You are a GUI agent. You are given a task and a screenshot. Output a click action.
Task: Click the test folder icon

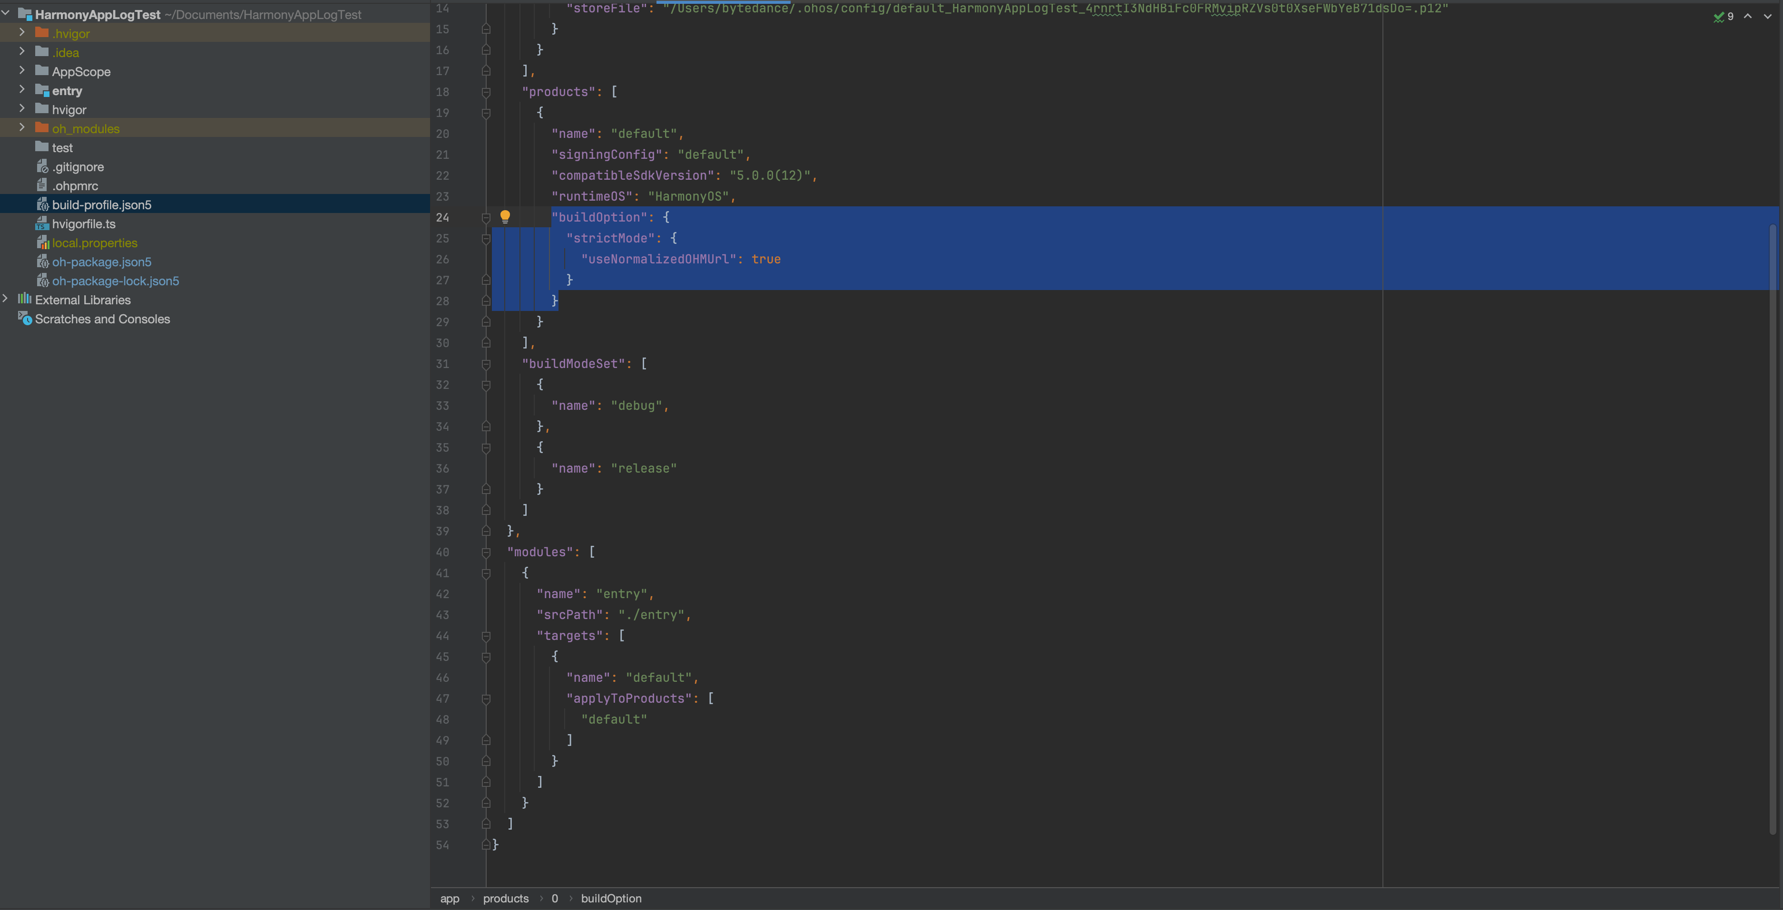[x=41, y=147]
